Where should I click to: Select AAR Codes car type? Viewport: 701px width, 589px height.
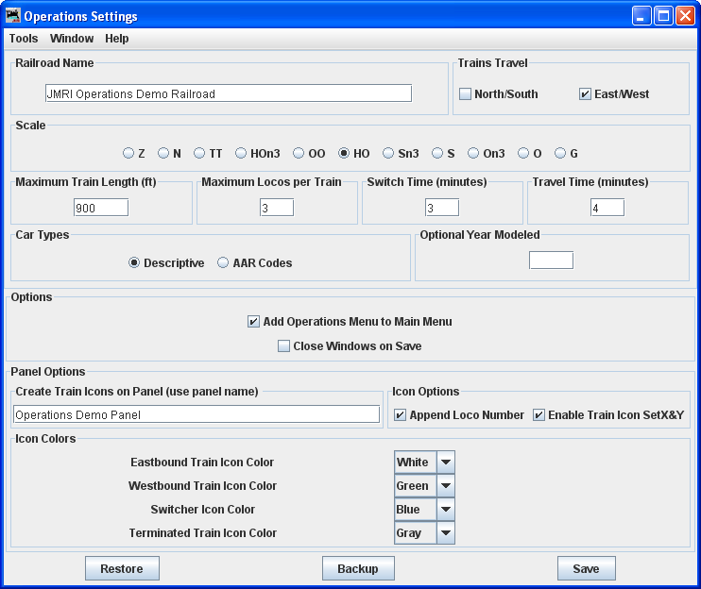[224, 263]
